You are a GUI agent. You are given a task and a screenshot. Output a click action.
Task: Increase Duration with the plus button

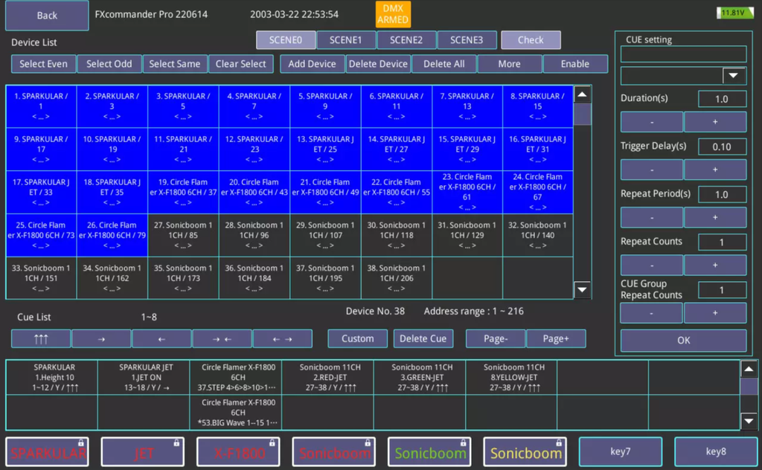coord(714,121)
